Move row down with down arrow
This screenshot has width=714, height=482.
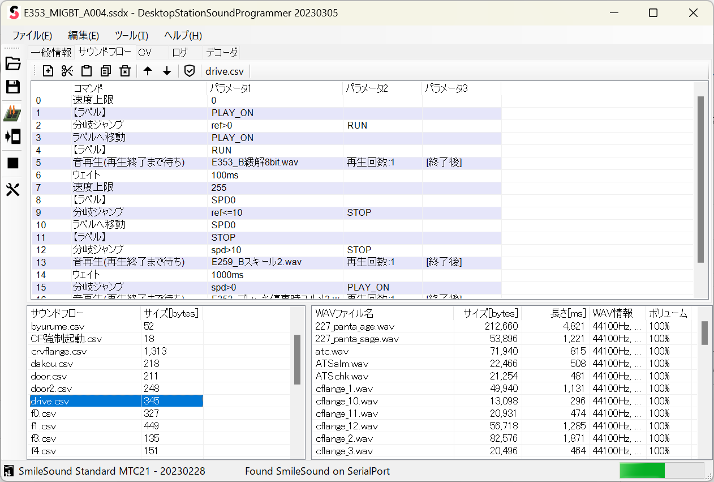pyautogui.click(x=167, y=71)
